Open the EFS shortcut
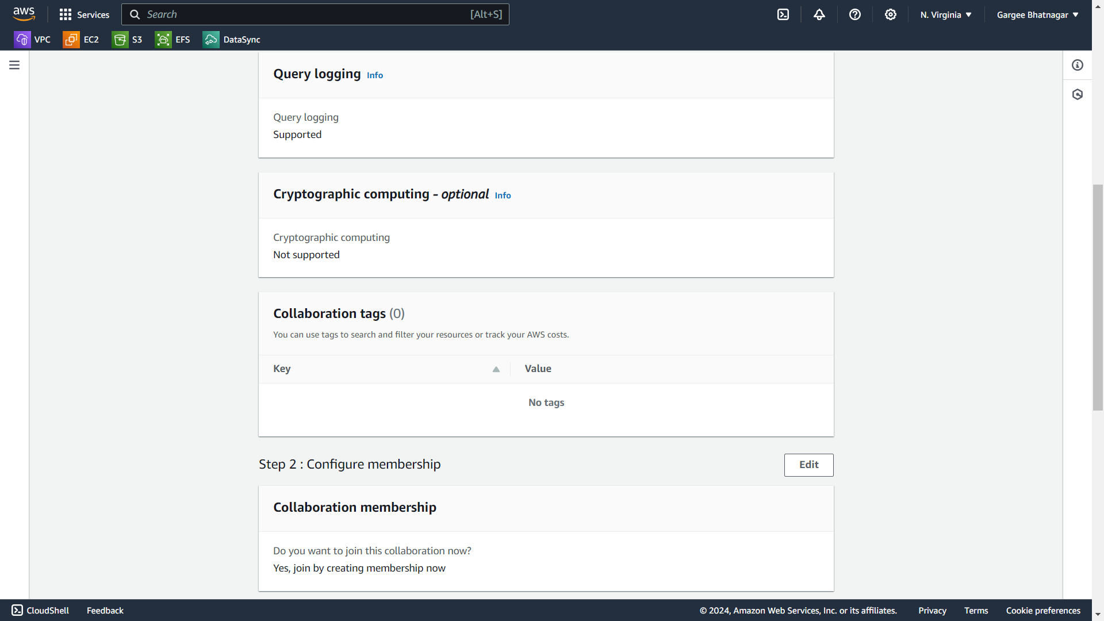The image size is (1104, 621). click(x=172, y=40)
